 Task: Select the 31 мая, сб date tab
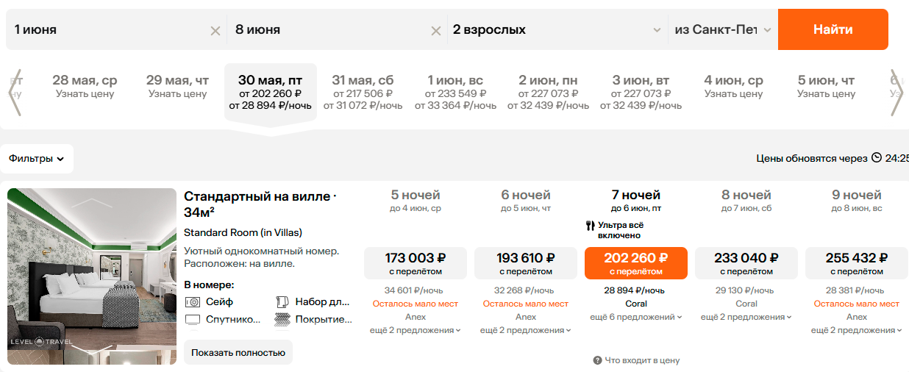(363, 93)
